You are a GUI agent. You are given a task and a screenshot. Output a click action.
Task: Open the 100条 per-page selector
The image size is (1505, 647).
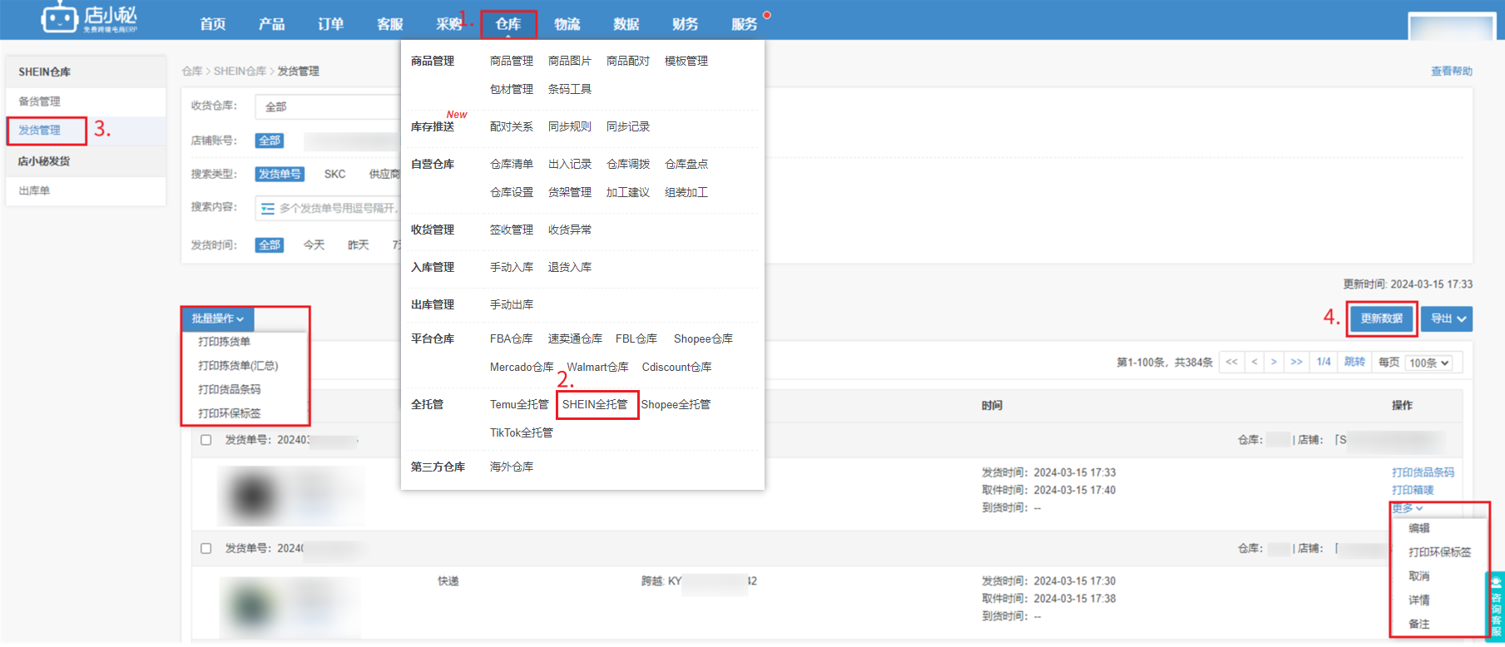1429,363
